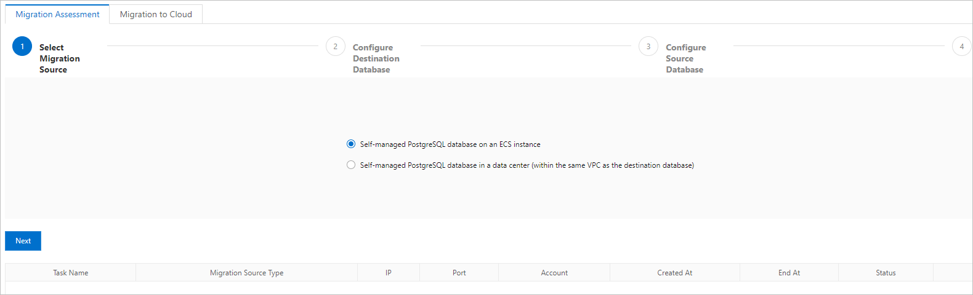Select the ECS instance radio button

pyautogui.click(x=351, y=144)
